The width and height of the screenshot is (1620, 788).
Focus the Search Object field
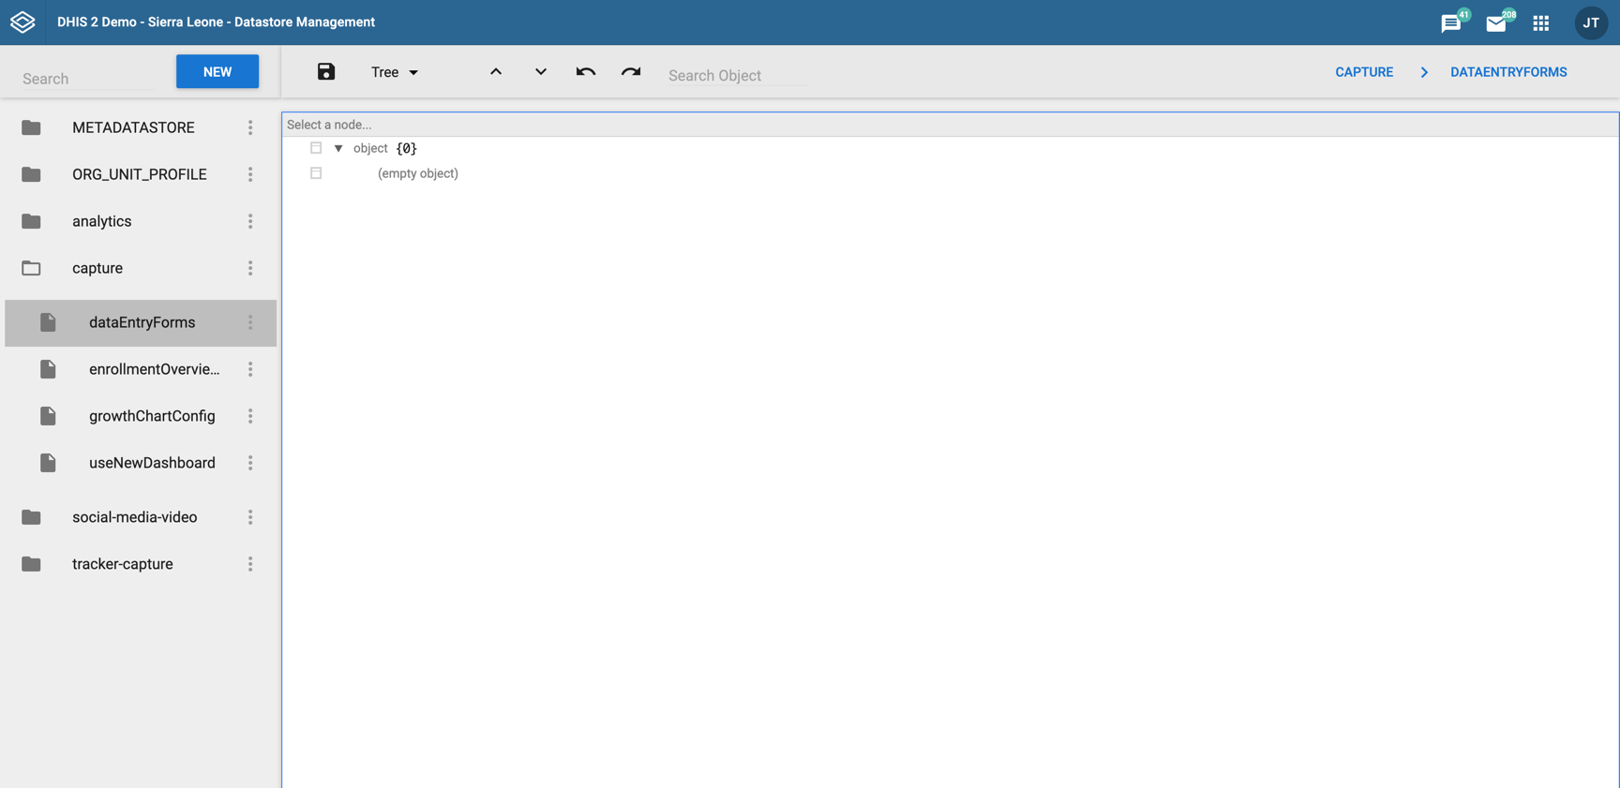(738, 75)
